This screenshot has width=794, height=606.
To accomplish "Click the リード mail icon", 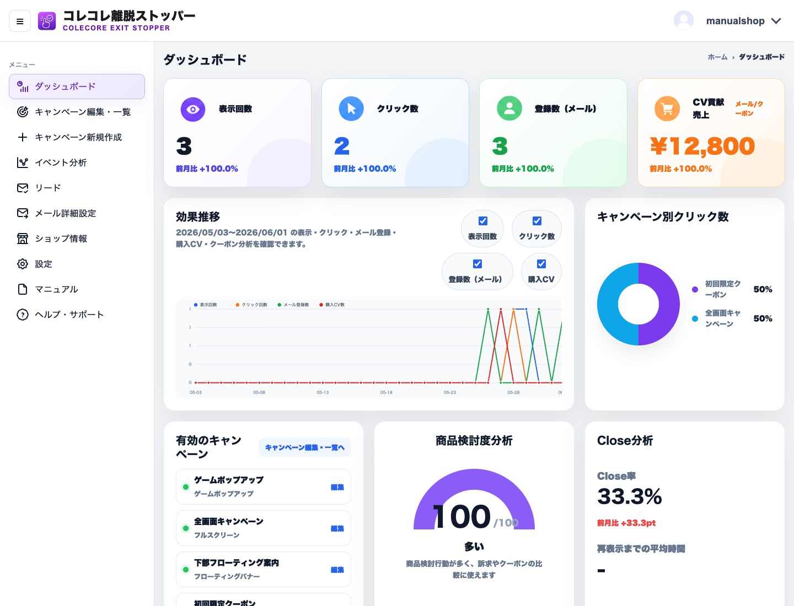I will [23, 188].
